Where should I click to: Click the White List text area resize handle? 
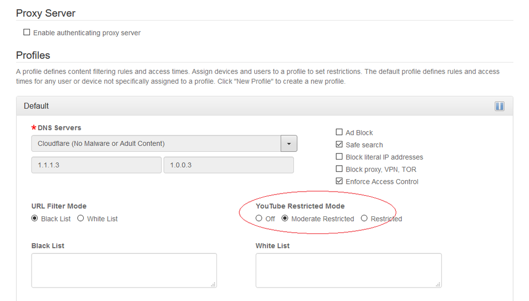pos(439,284)
